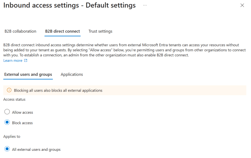Click the Access status heading

[x=14, y=99]
